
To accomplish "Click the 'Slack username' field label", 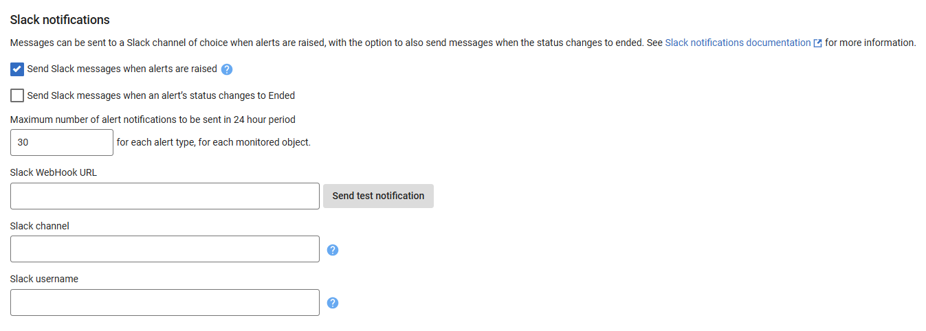I will click(x=44, y=279).
